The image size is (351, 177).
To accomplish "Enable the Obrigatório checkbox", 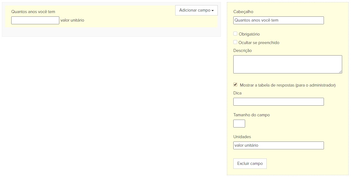I will coord(235,34).
